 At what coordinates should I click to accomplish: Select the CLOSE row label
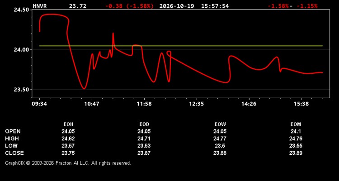click(x=14, y=153)
